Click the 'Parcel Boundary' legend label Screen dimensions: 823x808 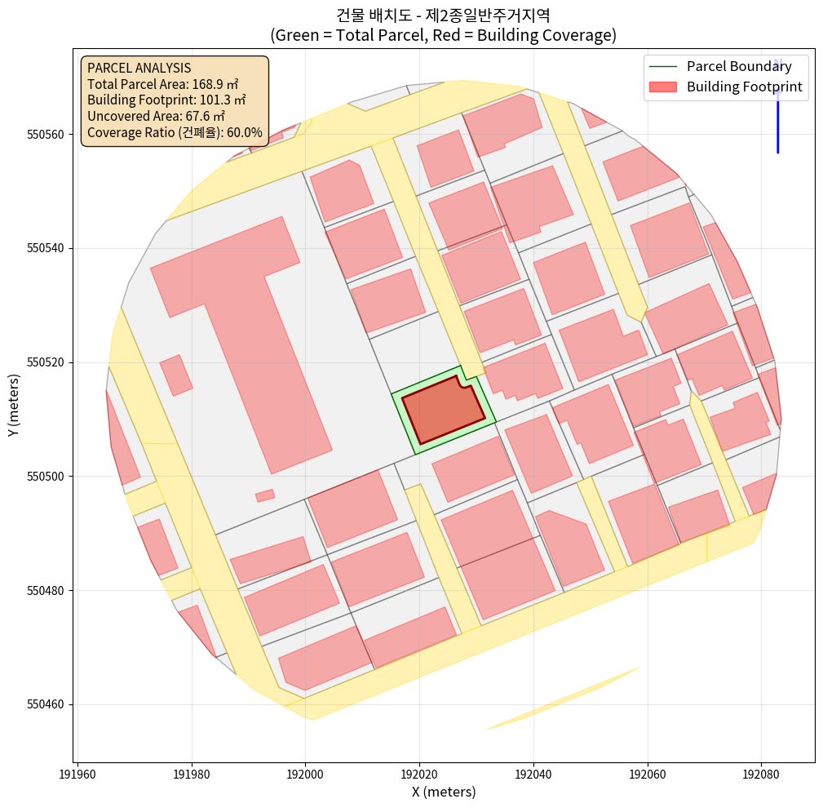tap(739, 66)
